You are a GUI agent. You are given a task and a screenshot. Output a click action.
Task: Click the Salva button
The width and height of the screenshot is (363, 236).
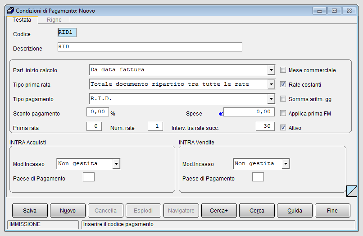pos(30,210)
